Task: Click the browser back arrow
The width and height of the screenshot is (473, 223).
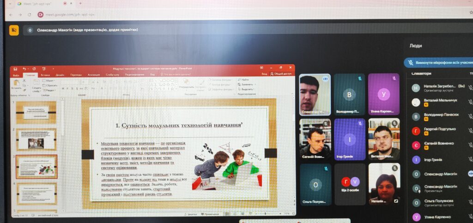Action: tap(11, 14)
